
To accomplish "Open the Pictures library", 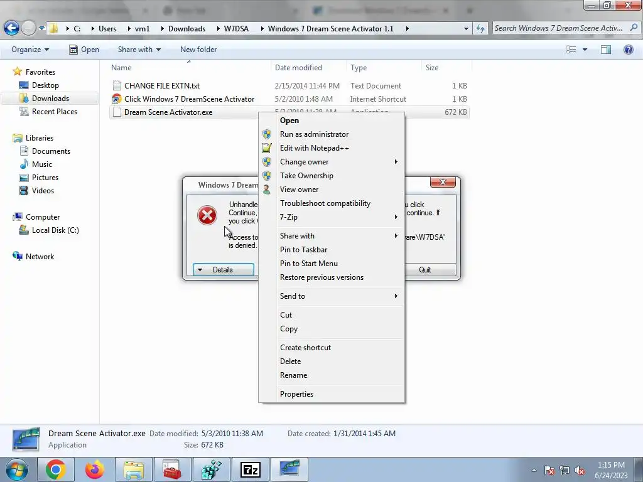I will coord(45,178).
